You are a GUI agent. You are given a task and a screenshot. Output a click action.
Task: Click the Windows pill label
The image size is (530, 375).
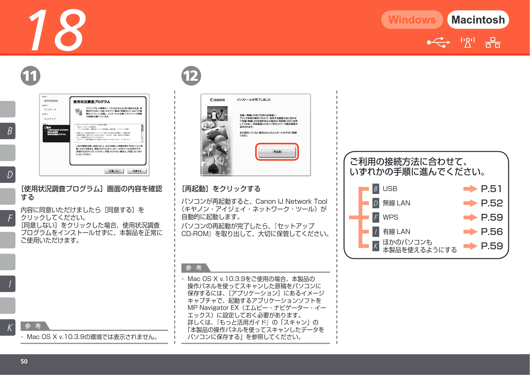point(412,20)
